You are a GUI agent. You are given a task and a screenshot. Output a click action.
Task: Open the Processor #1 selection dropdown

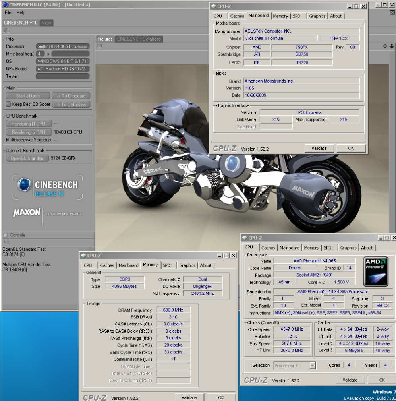click(x=313, y=366)
